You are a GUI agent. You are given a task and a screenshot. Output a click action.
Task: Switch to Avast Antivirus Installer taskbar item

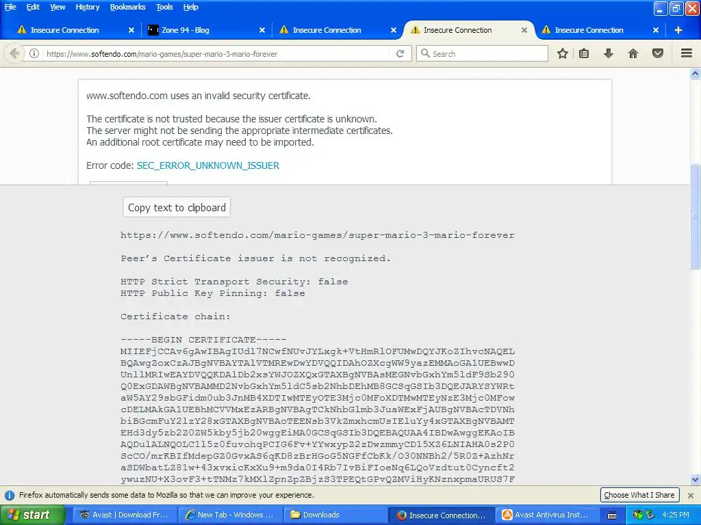point(546,515)
